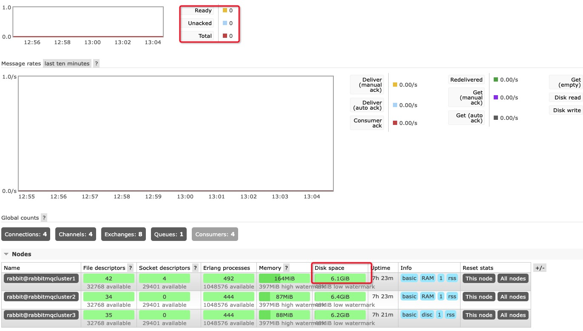Click the rss tag of rabbitmqcluster1
Image resolution: width=583 pixels, height=331 pixels.
(452, 278)
